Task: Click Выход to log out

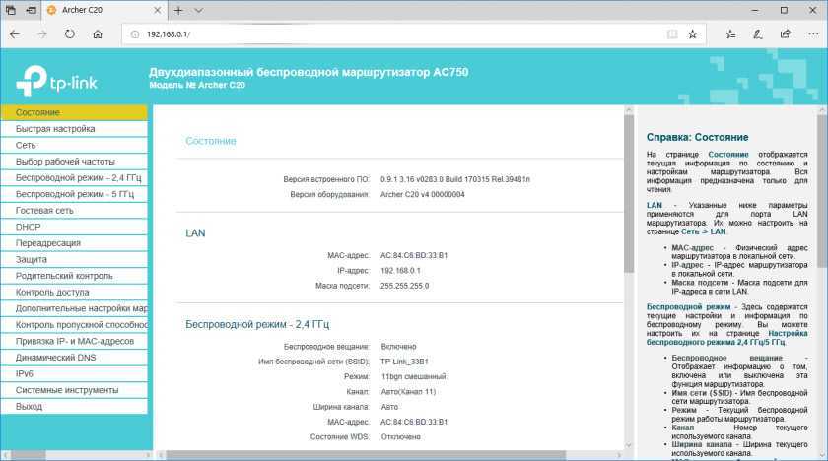Action: (x=30, y=407)
